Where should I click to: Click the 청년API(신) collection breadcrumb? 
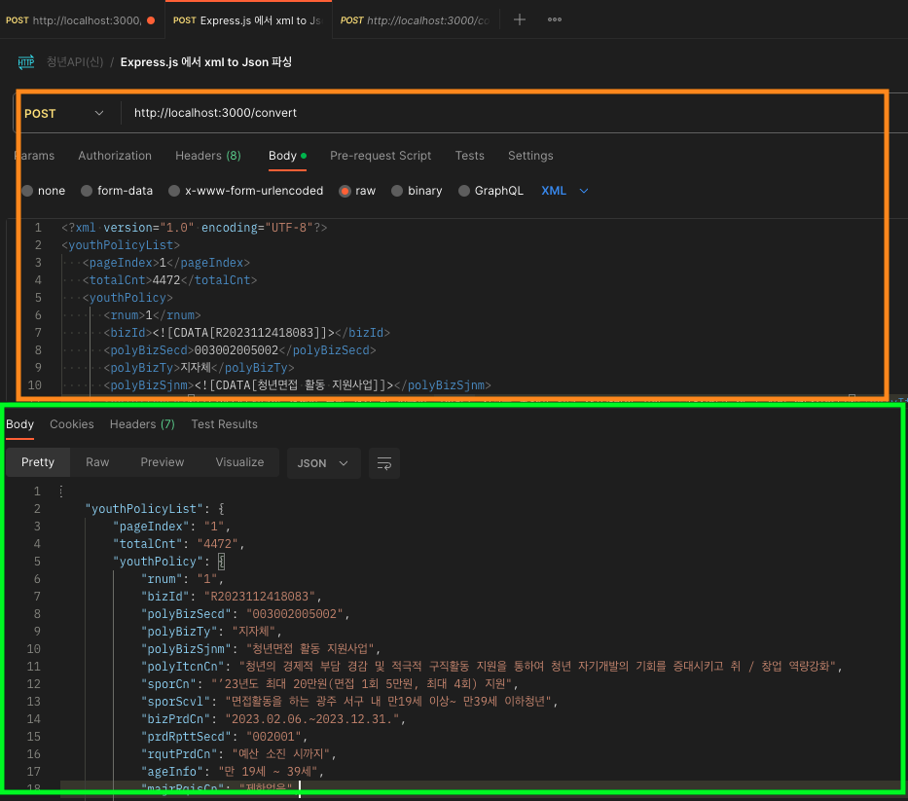click(x=75, y=62)
